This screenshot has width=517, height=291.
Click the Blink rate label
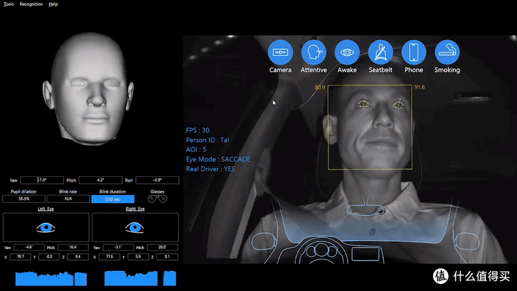68,191
